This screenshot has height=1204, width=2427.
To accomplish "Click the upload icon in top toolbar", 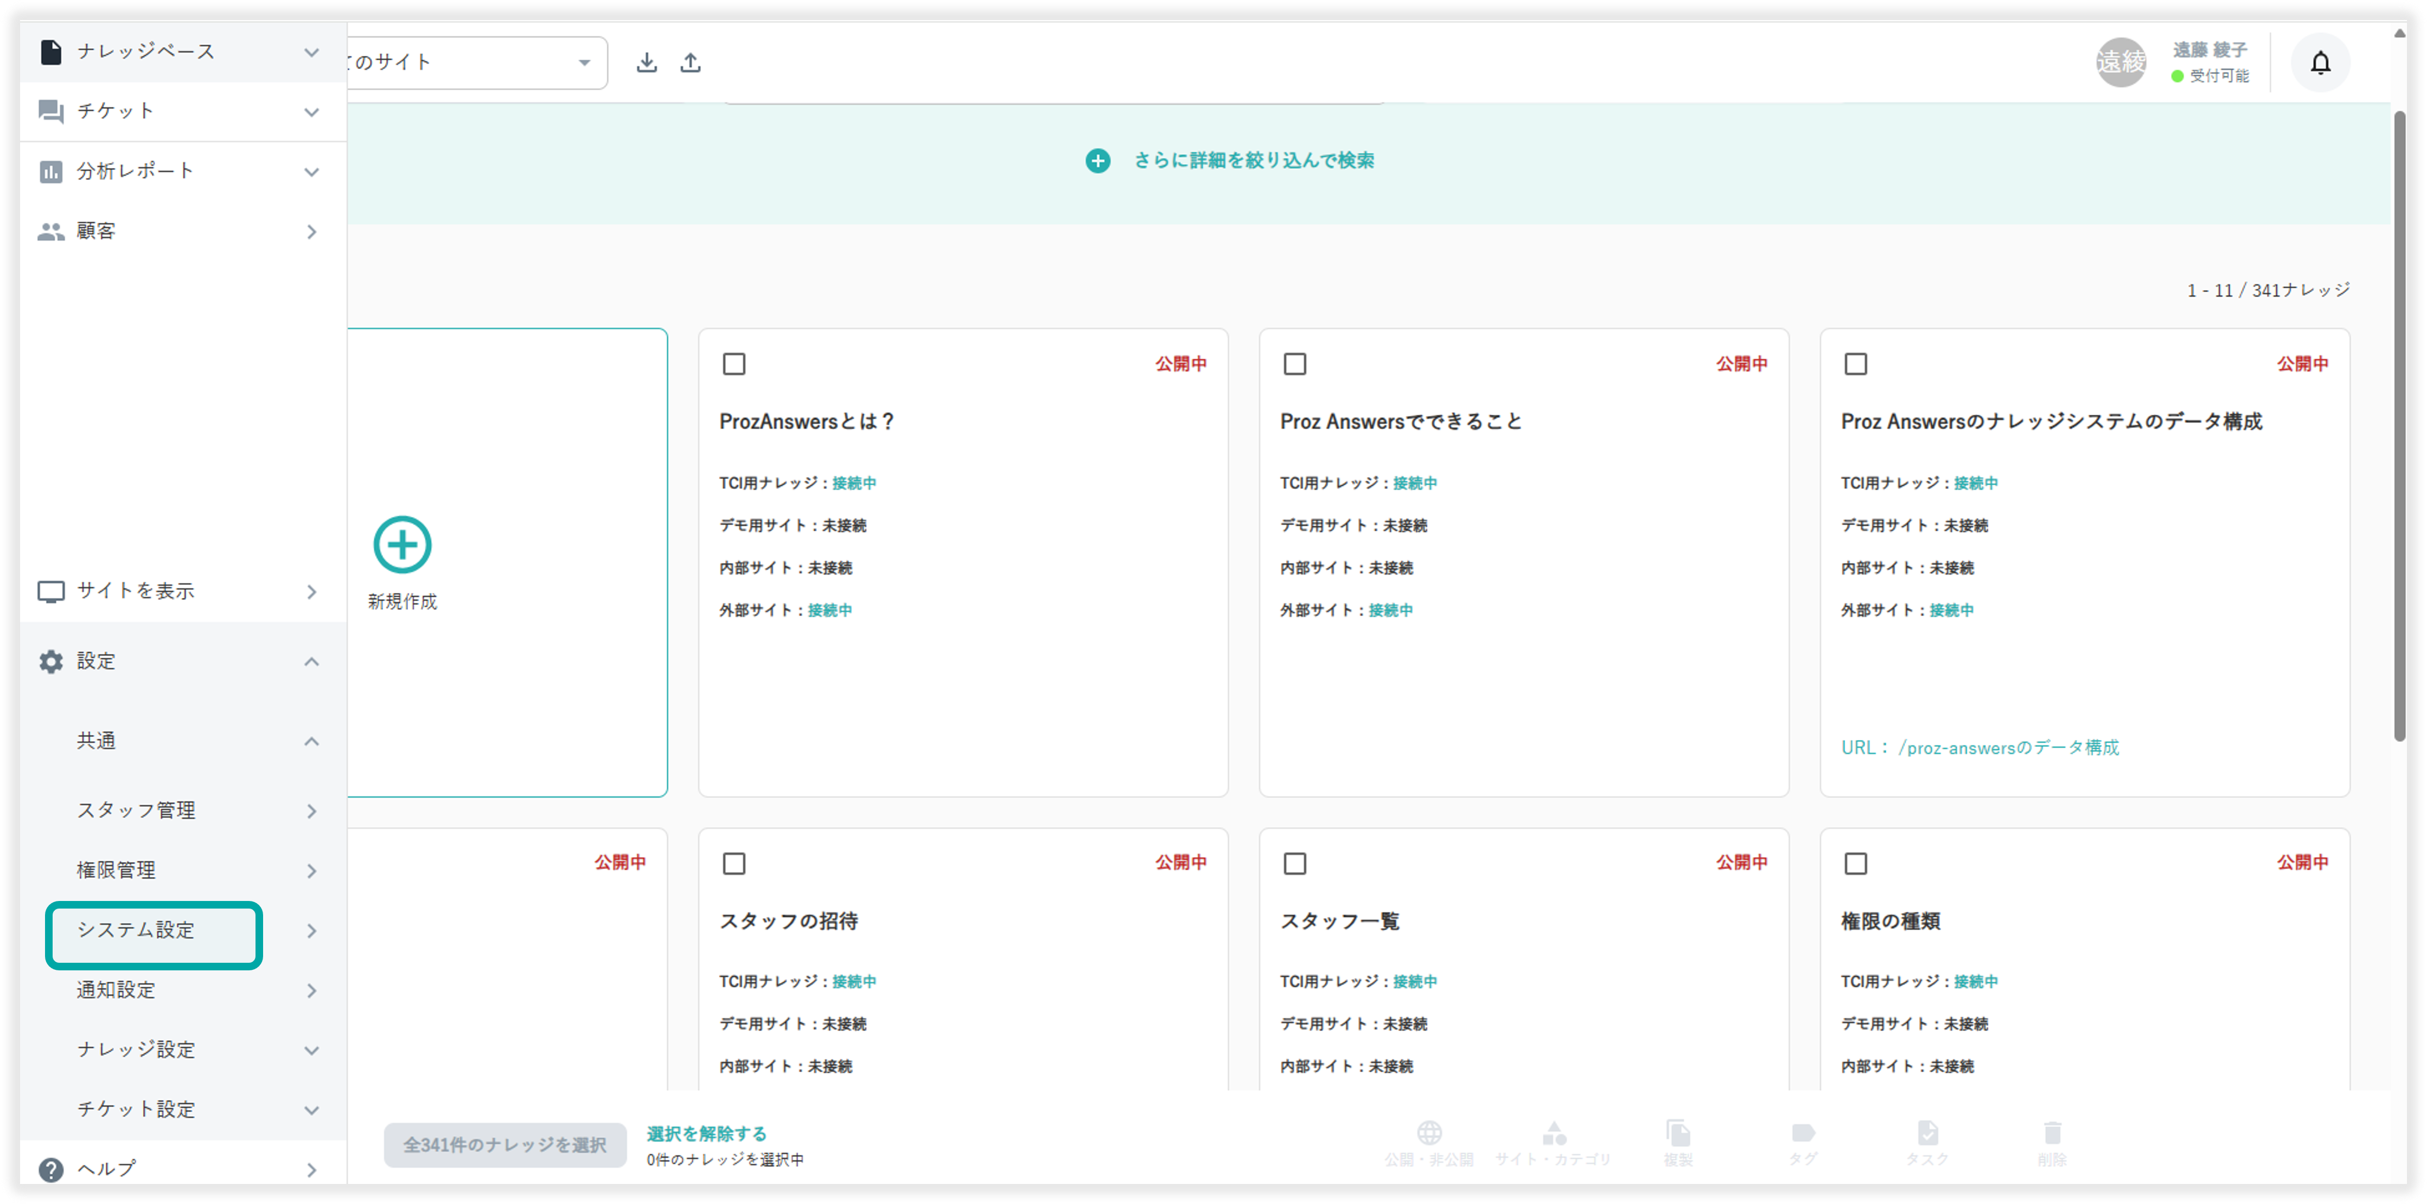I will 691,62.
